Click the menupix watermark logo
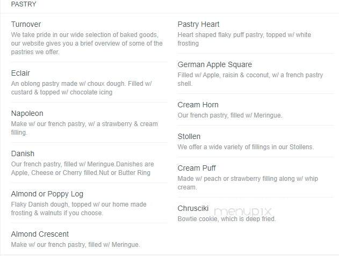Image resolution: width=339 pixels, height=256 pixels. coord(243,211)
